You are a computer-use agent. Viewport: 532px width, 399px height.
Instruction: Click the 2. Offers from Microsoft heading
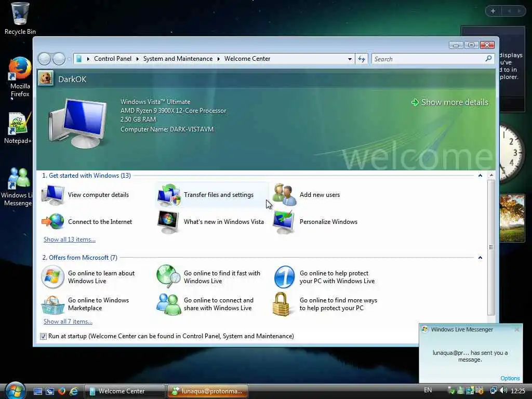tap(79, 258)
